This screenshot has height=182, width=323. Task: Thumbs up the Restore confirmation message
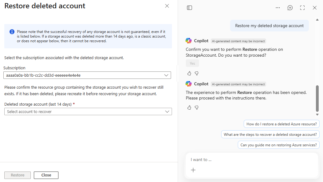[189, 73]
